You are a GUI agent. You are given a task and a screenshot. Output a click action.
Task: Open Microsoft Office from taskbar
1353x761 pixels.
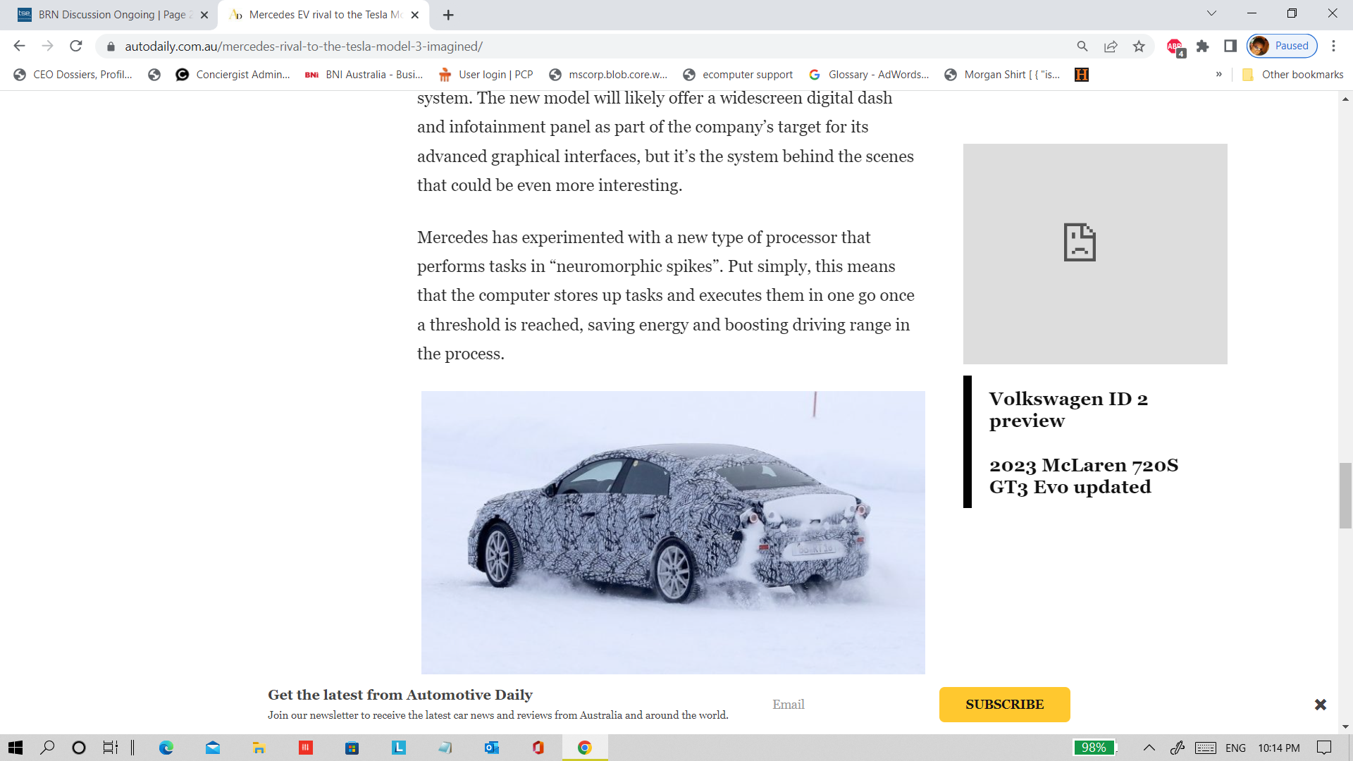point(538,748)
